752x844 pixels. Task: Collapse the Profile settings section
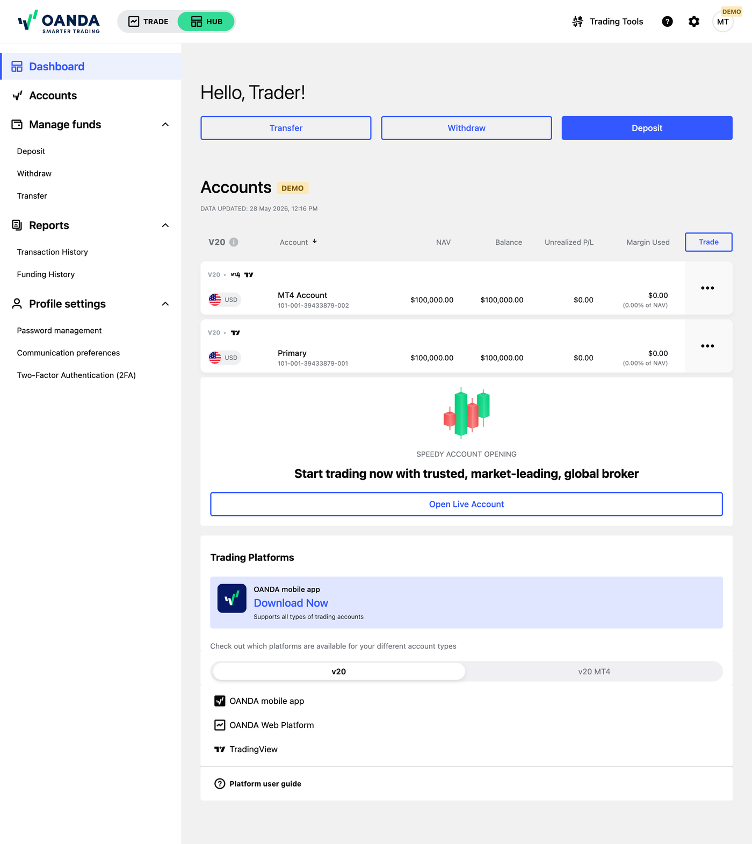click(165, 304)
